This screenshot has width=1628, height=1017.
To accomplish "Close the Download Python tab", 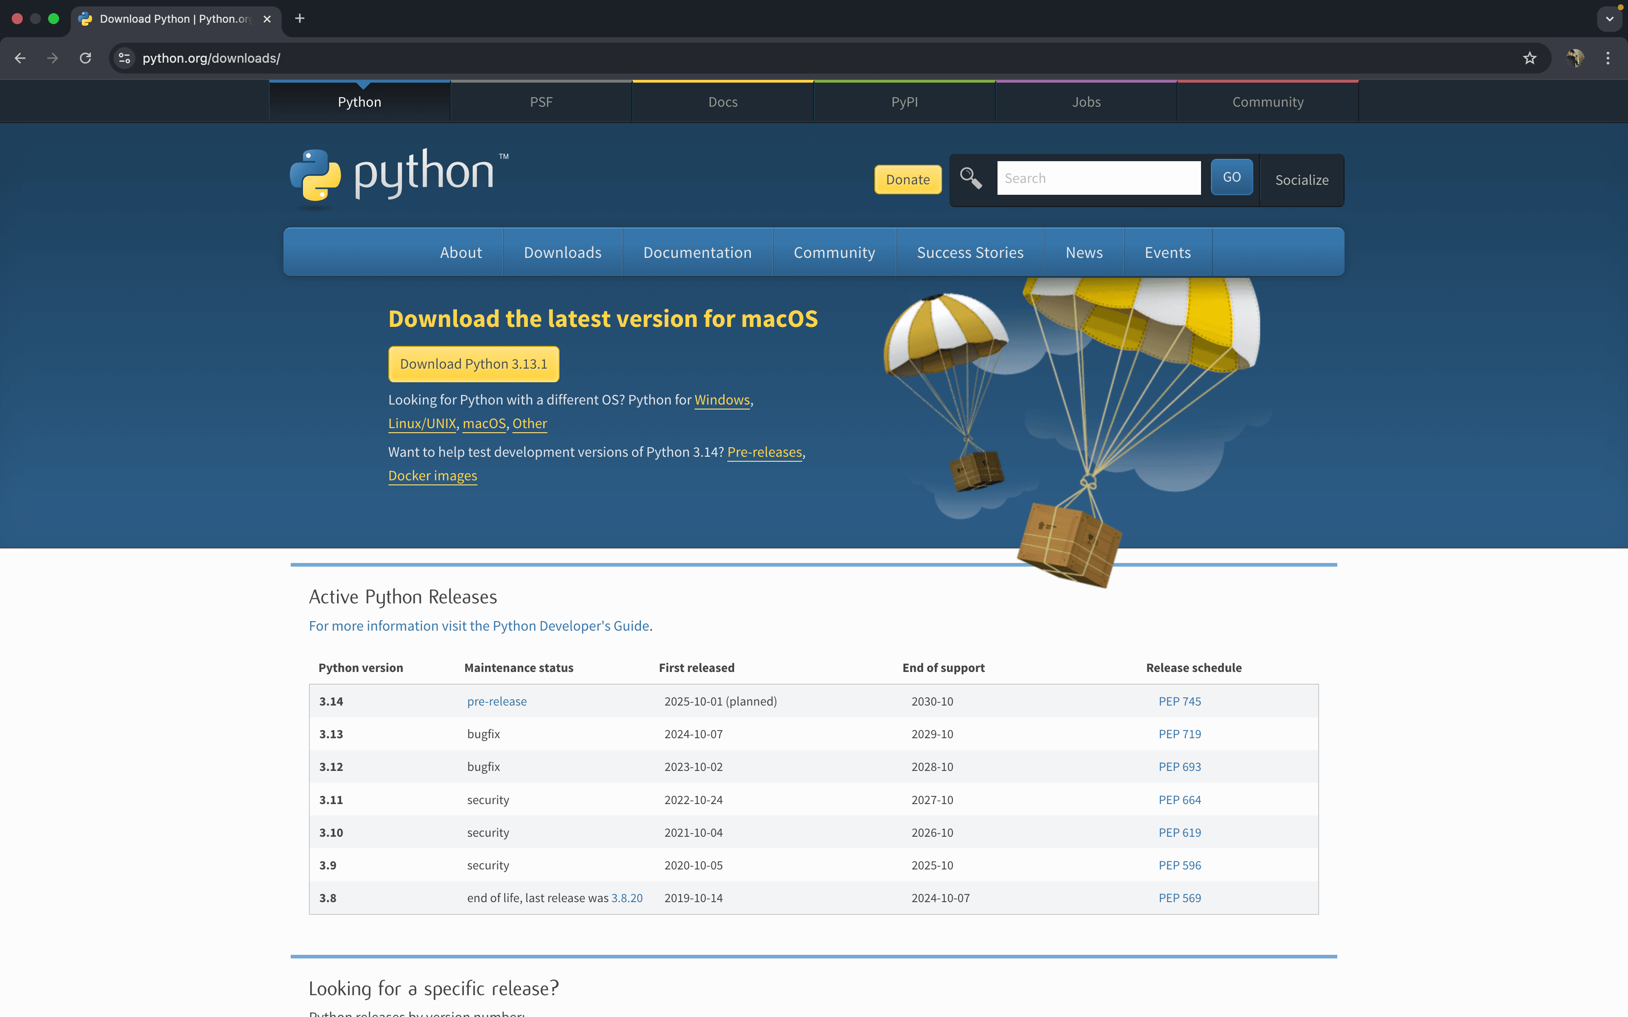I will [267, 19].
